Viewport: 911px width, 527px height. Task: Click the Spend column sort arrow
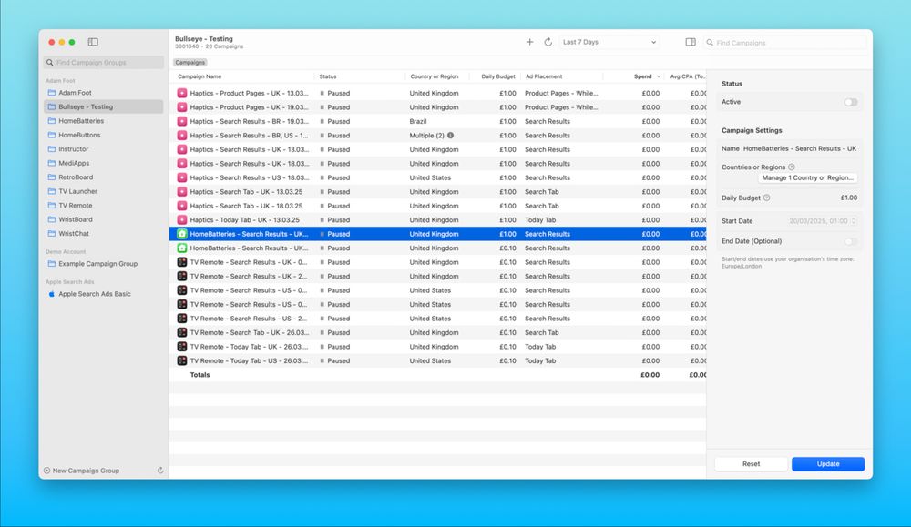click(659, 76)
